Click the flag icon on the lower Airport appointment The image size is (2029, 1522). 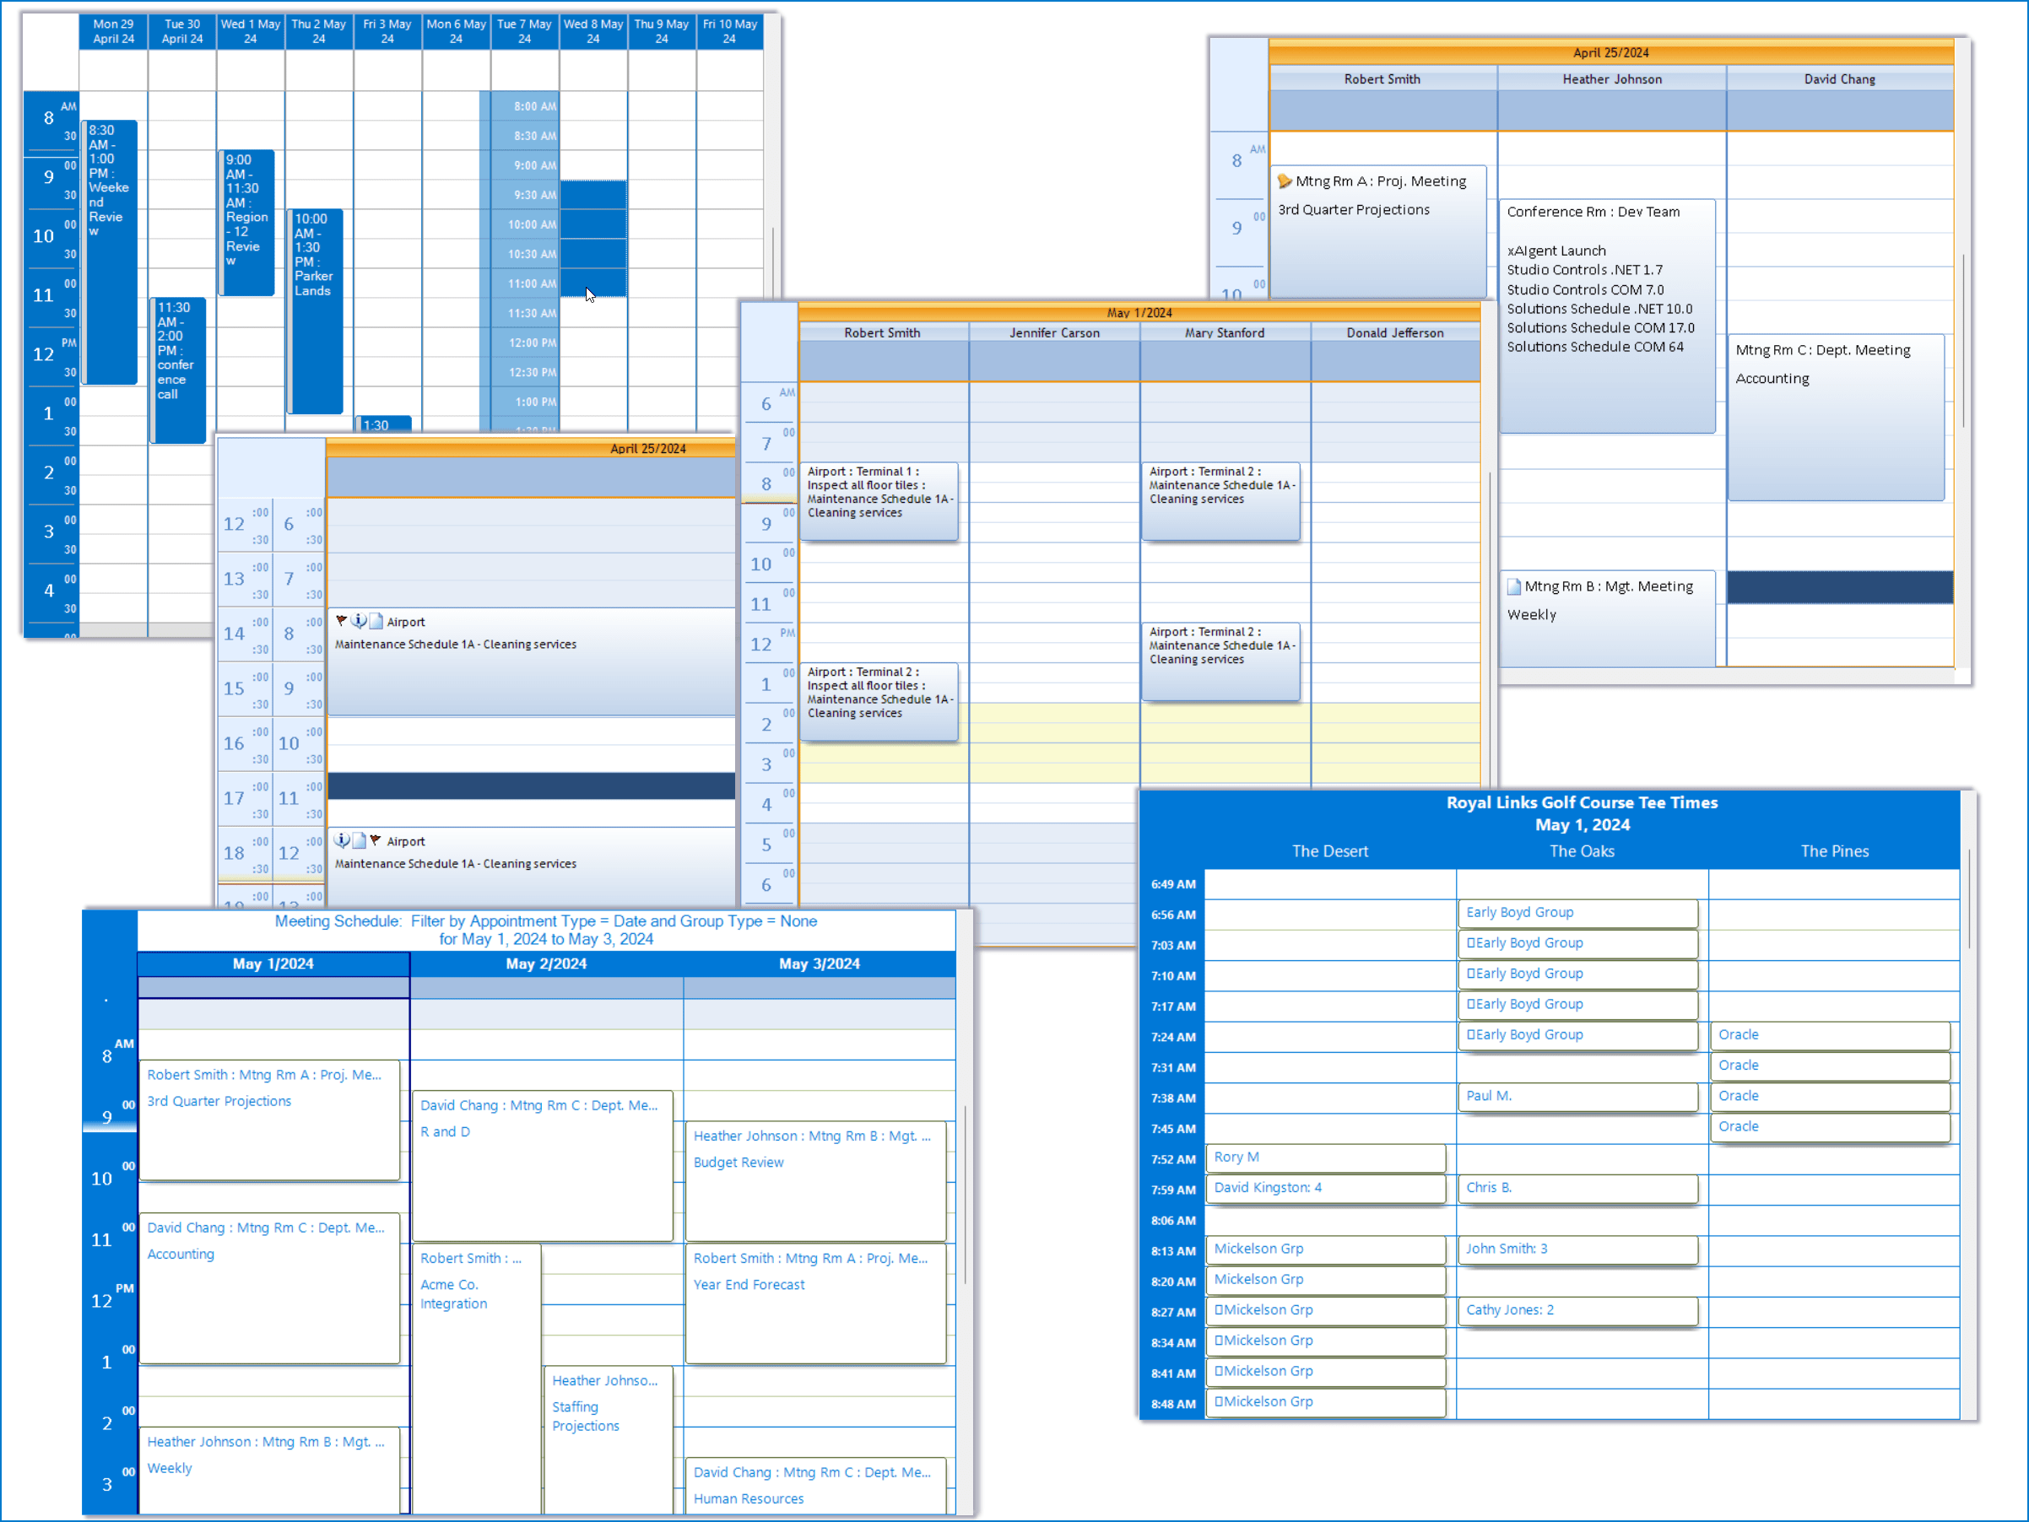376,839
